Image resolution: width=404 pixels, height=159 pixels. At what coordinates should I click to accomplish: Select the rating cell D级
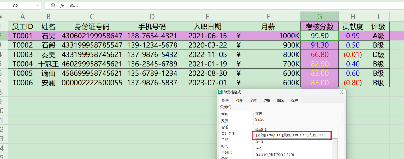coord(378,54)
